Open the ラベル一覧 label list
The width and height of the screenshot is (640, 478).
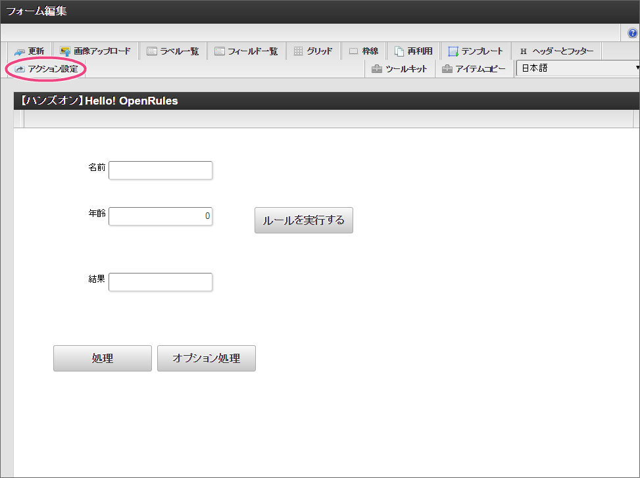click(174, 51)
